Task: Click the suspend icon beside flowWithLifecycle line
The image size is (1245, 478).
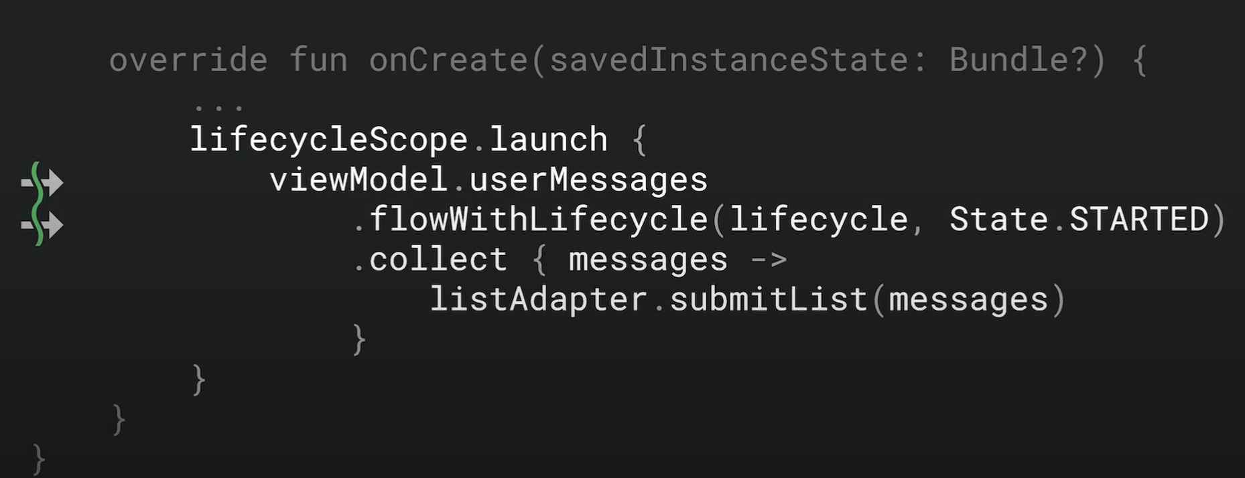Action: coord(42,224)
